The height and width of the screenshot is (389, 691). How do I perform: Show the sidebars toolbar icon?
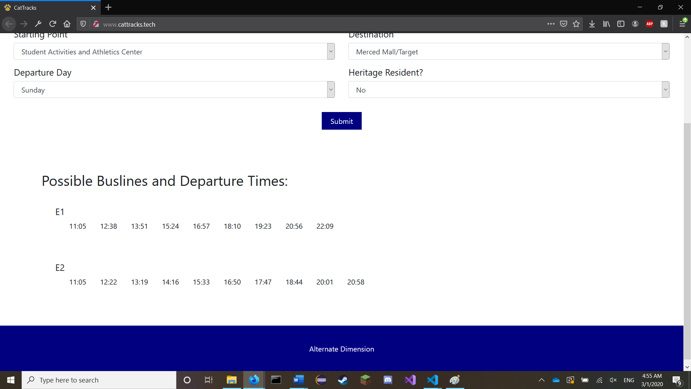pyautogui.click(x=621, y=24)
